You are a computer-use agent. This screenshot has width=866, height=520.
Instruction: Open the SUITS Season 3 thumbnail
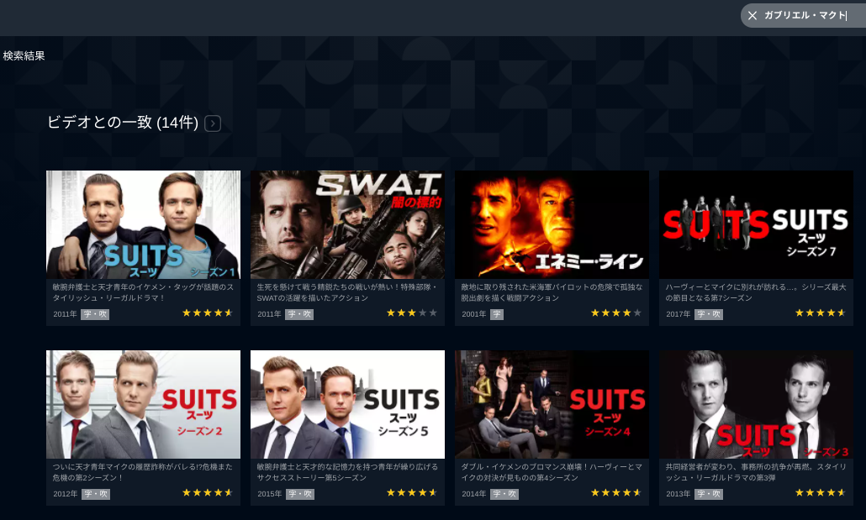click(x=756, y=404)
